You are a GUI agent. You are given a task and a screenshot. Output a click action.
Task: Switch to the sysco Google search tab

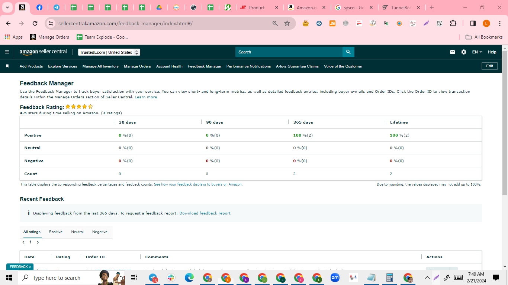coord(354,7)
